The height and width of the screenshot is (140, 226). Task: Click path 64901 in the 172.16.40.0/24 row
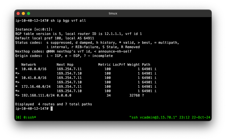click(147, 86)
